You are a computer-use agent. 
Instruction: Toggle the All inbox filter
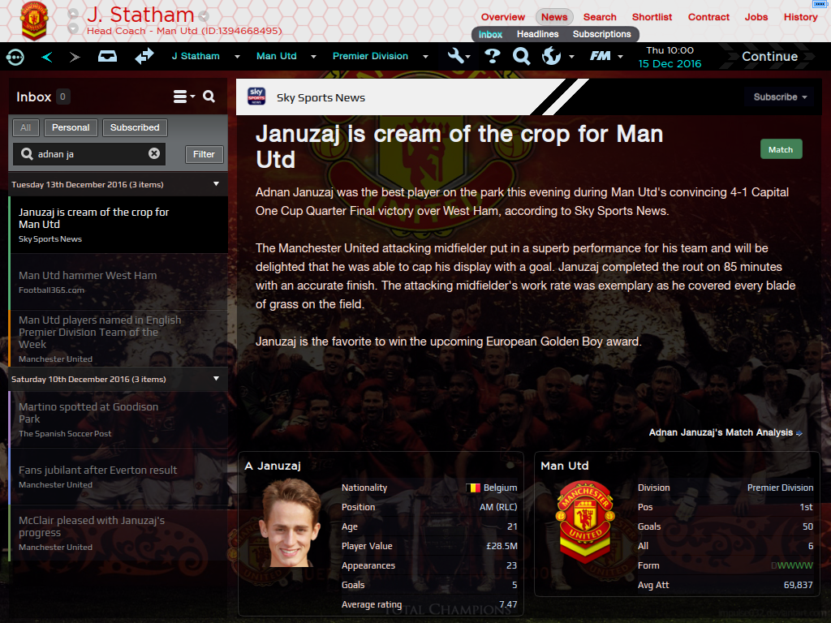tap(25, 127)
